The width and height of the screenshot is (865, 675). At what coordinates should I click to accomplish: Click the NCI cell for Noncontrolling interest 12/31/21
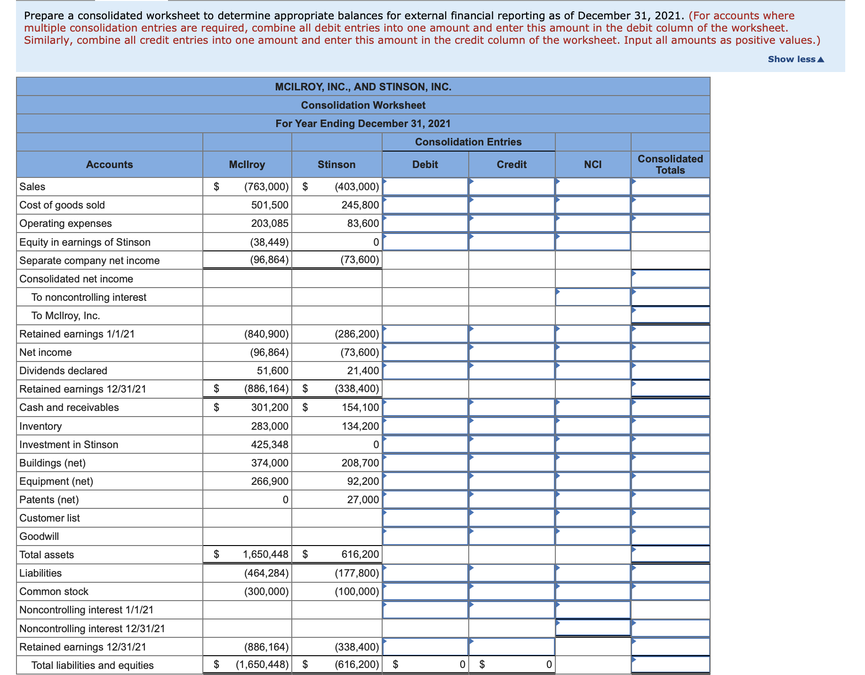pyautogui.click(x=593, y=628)
